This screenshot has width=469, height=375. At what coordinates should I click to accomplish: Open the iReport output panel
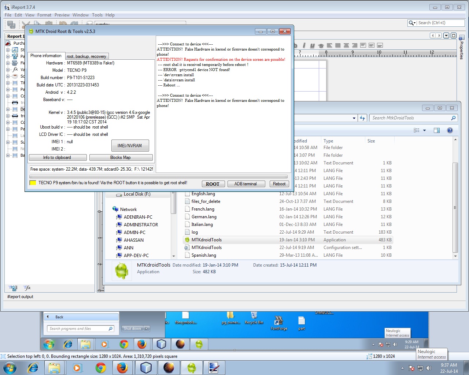20,297
